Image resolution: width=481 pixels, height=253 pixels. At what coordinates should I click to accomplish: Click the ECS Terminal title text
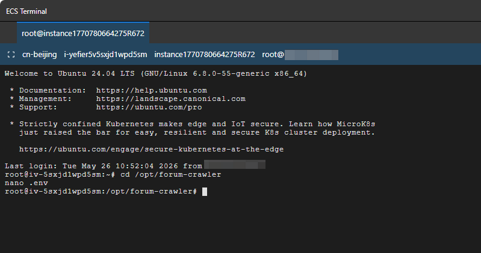point(26,11)
